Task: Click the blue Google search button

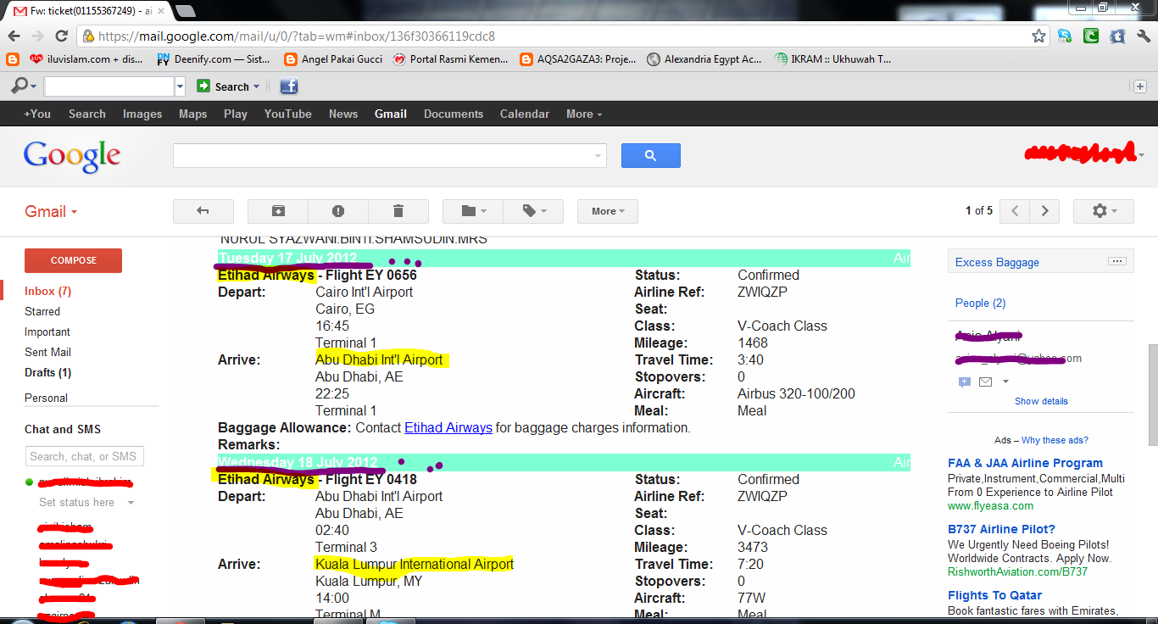Action: (650, 155)
